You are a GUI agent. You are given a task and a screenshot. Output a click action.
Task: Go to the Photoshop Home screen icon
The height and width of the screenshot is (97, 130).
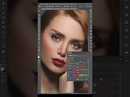[40, 6]
